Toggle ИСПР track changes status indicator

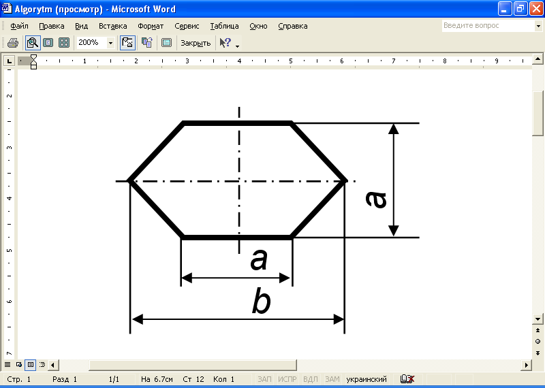(x=287, y=379)
